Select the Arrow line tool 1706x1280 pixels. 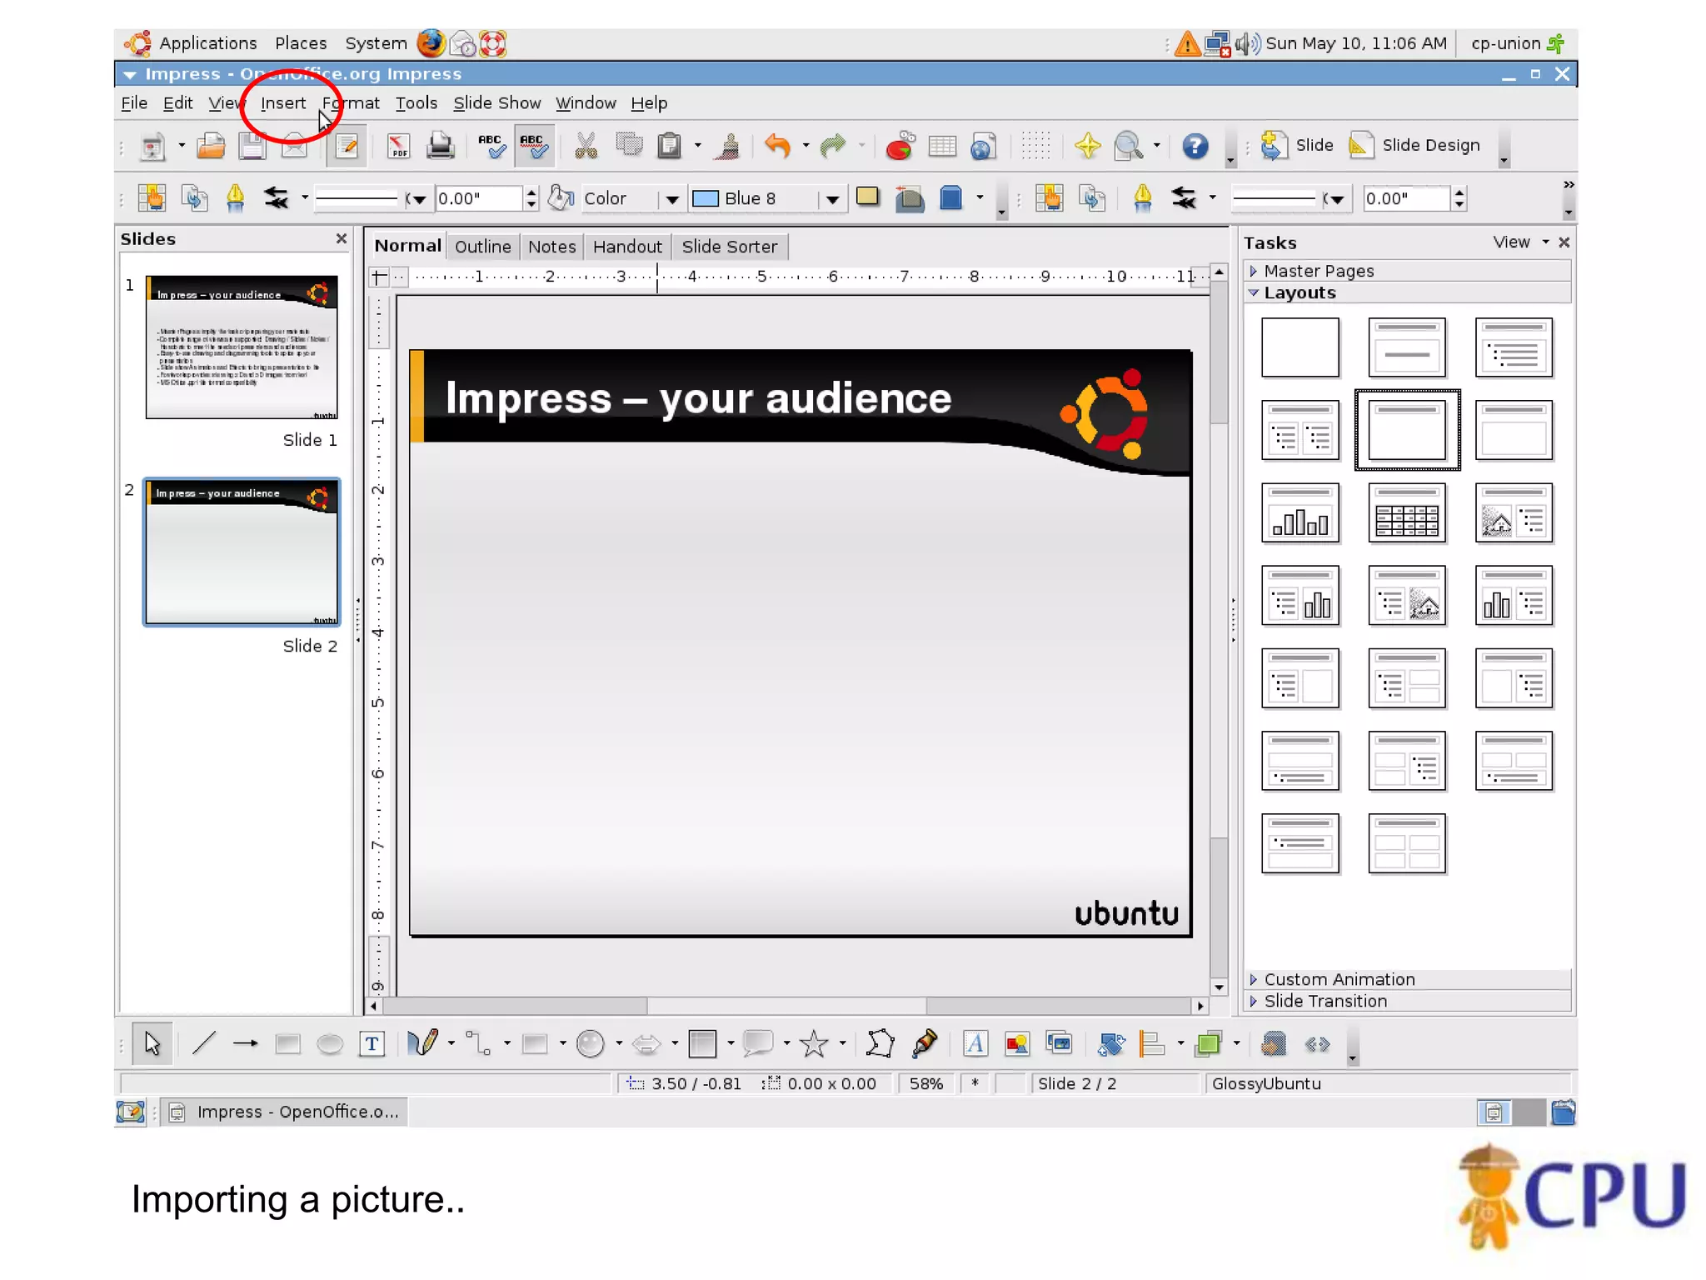pos(245,1043)
